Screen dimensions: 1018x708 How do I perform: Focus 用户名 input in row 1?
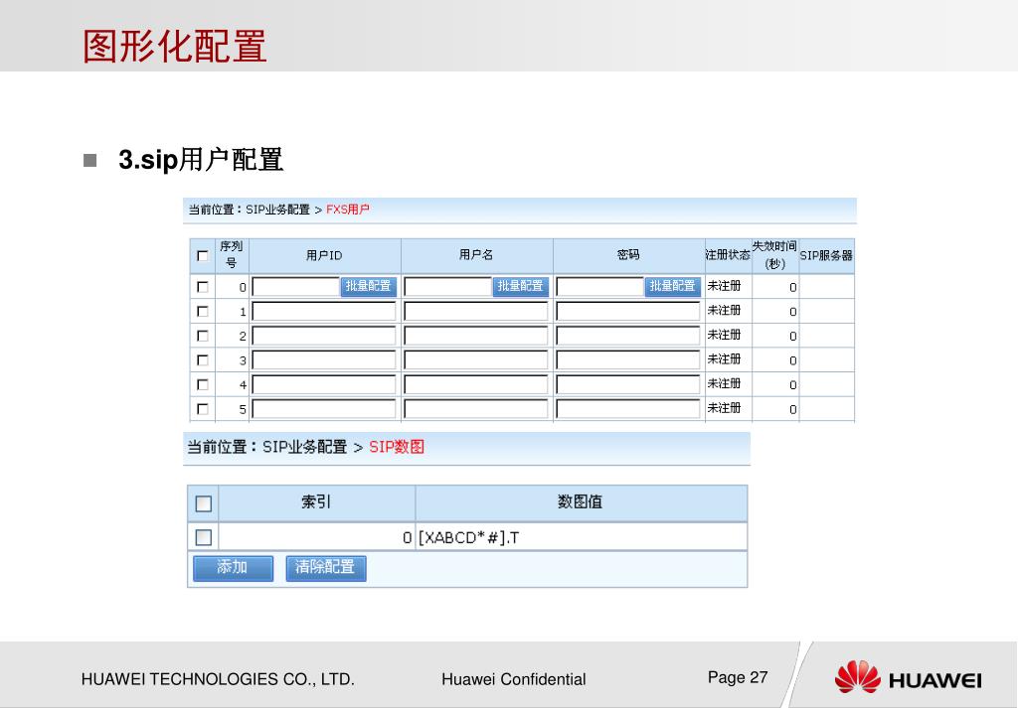476,311
